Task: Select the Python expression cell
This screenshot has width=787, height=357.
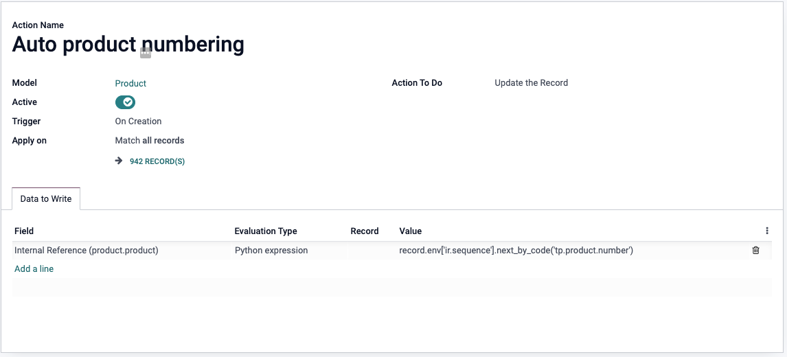Action: point(290,250)
